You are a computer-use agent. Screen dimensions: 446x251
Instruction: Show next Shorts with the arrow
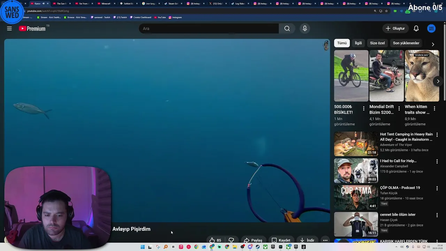[x=438, y=81]
